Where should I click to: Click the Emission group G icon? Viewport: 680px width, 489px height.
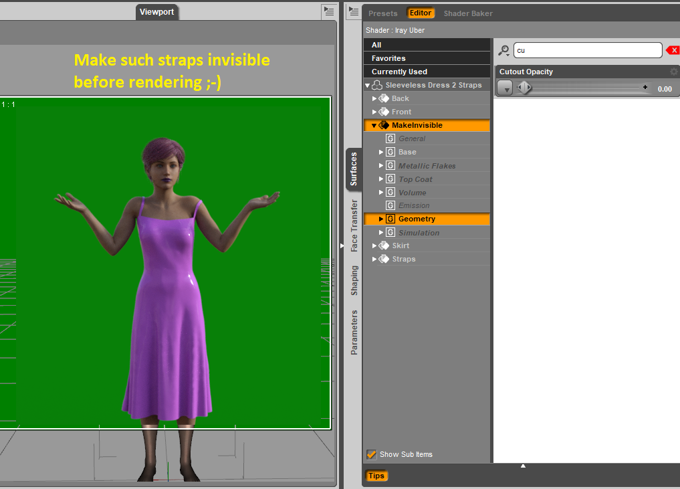(390, 205)
